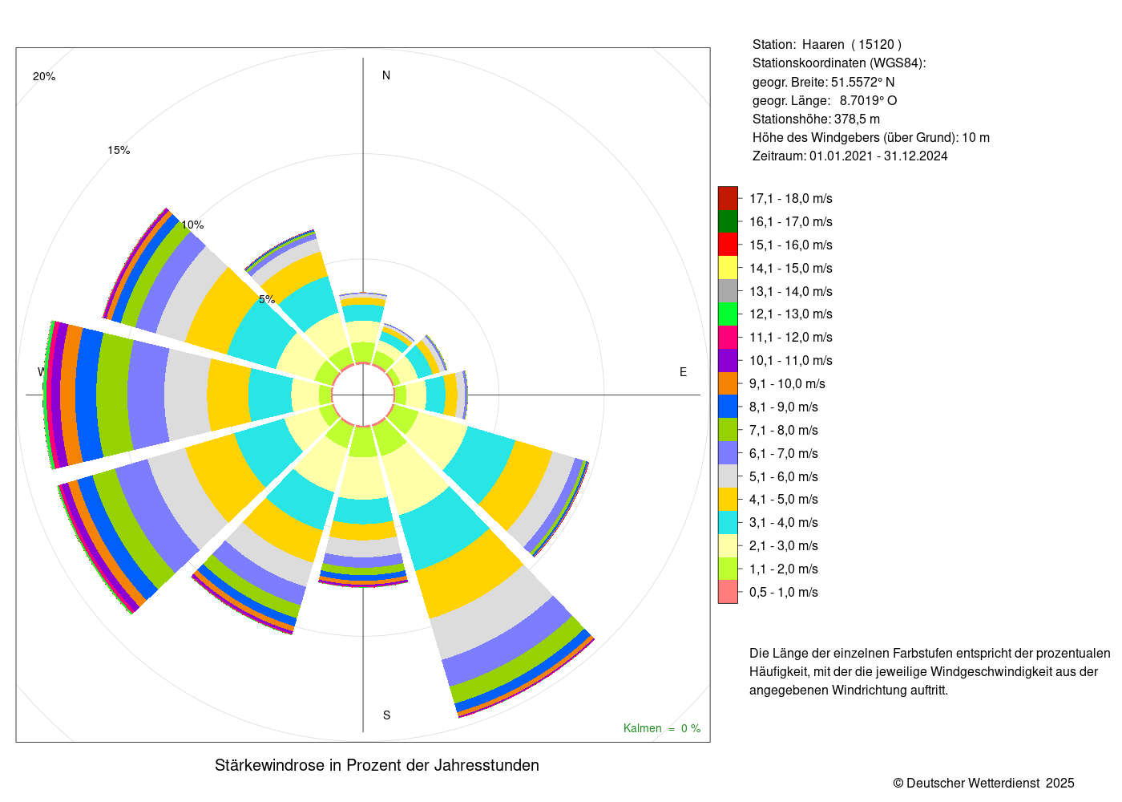Click the S compass label

pyautogui.click(x=386, y=715)
